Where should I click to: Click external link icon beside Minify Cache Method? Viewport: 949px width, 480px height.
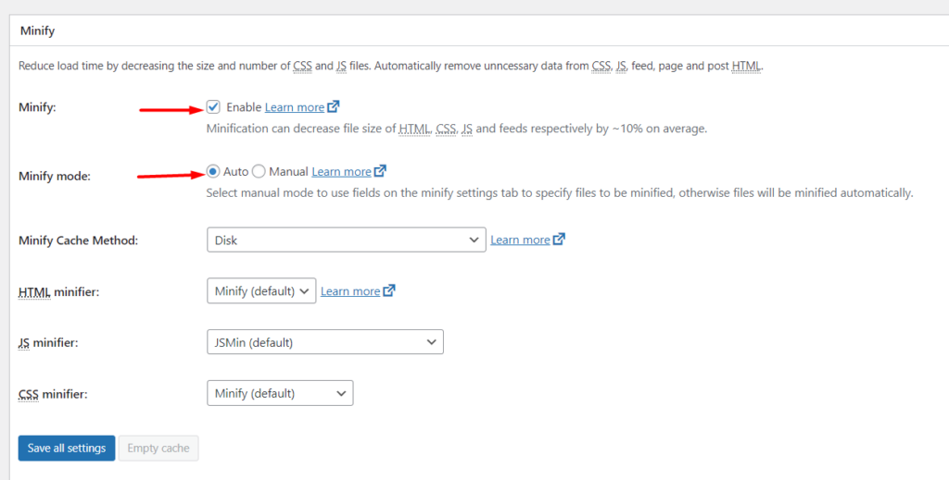pos(559,240)
